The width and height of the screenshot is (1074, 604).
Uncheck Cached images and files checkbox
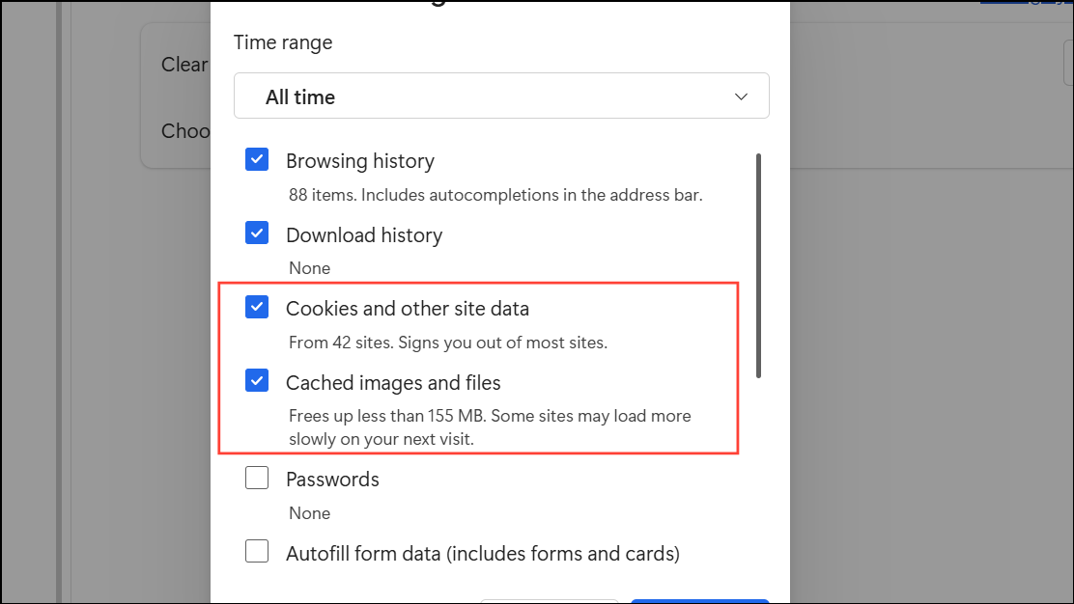point(257,381)
